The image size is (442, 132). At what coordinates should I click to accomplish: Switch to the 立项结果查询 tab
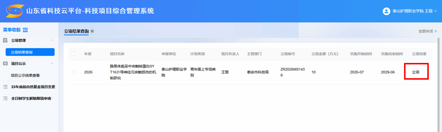(x=77, y=31)
